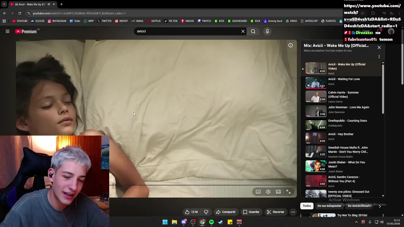Show video info card icon

(290, 45)
